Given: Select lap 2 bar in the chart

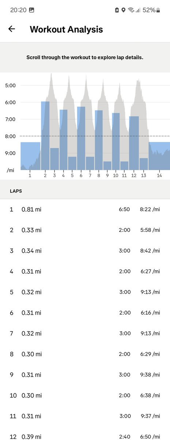Looking at the screenshot, I should coord(45,136).
